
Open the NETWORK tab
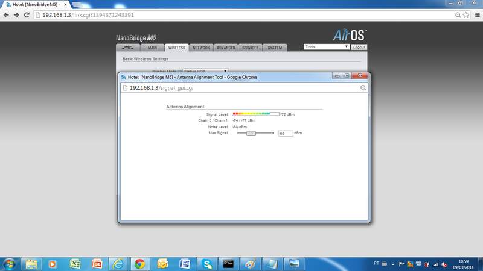point(201,48)
